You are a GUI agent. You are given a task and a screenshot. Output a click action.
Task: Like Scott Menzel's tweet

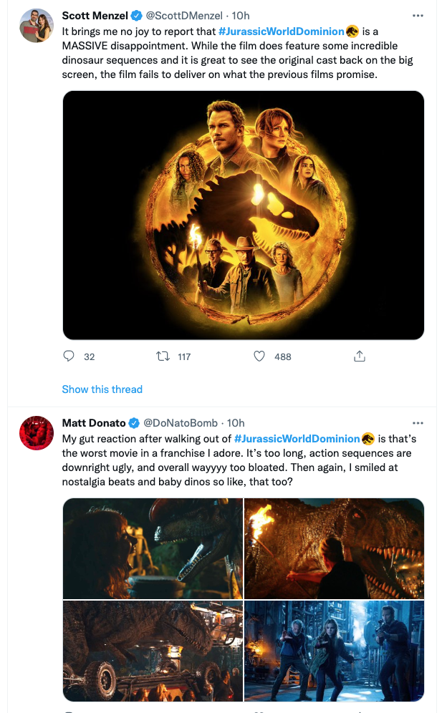click(x=260, y=356)
